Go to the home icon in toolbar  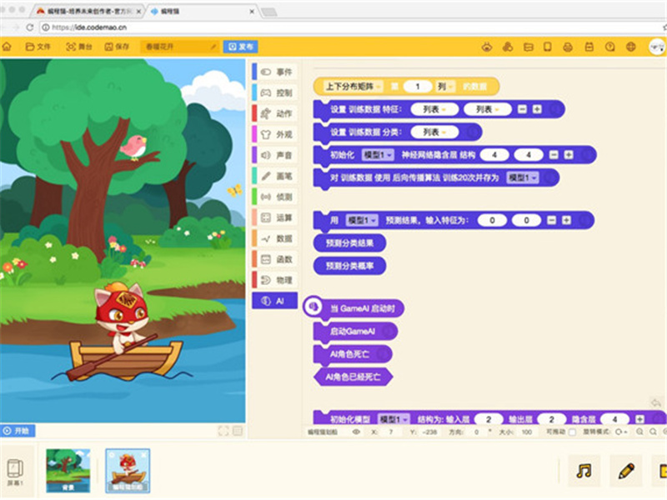[7, 47]
